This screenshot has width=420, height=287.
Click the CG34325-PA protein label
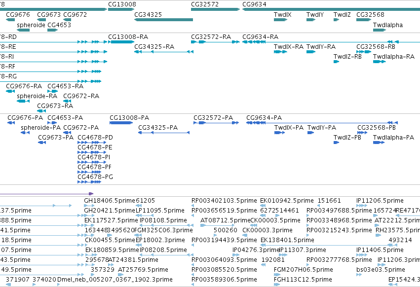coord(158,127)
